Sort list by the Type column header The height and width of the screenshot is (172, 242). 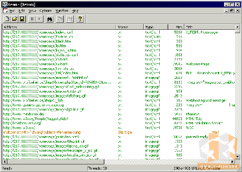(156, 27)
